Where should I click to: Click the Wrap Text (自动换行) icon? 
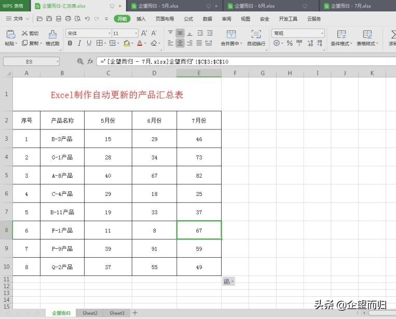[x=256, y=34]
